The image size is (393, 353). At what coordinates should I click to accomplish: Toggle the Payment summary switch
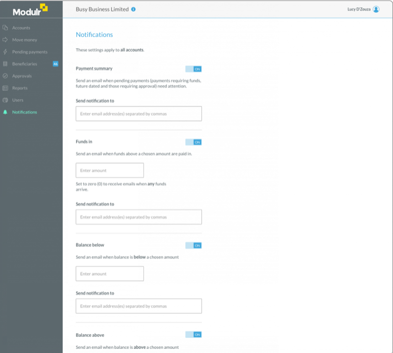pyautogui.click(x=194, y=69)
